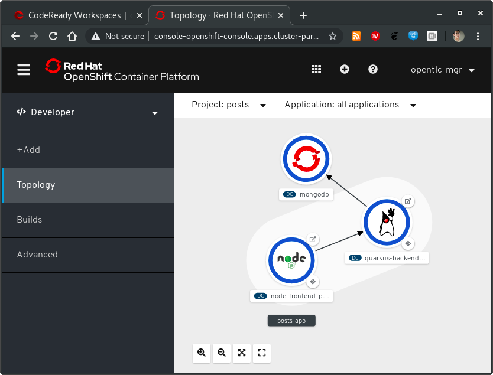Image resolution: width=493 pixels, height=375 pixels.
Task: Open the blue chat bubble extension
Action: (x=413, y=37)
